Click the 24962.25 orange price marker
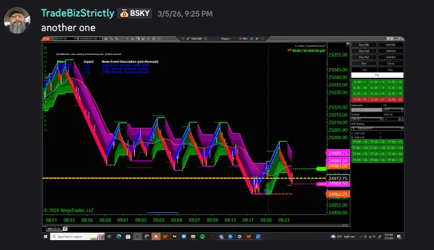The image size is (434, 250). click(x=337, y=194)
